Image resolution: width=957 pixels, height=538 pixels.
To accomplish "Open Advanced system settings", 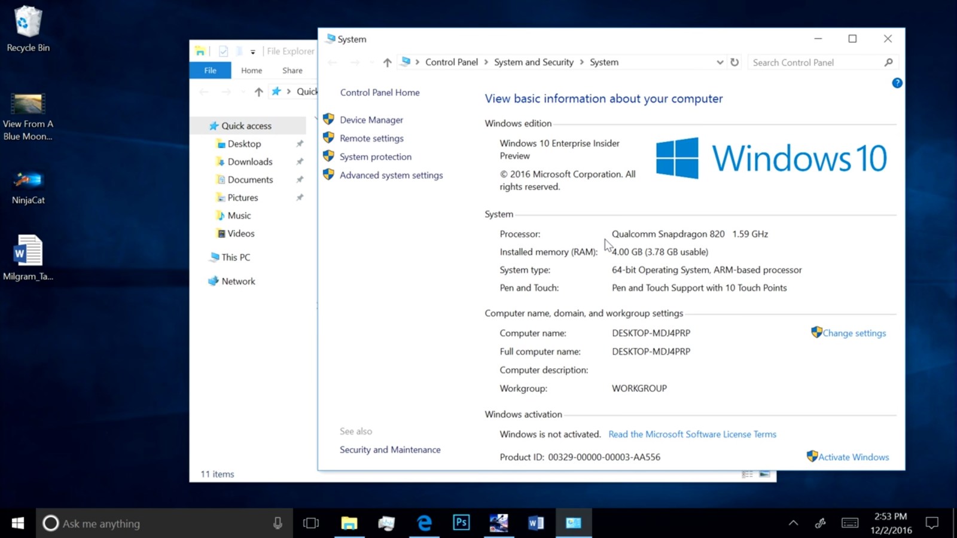I will click(391, 175).
